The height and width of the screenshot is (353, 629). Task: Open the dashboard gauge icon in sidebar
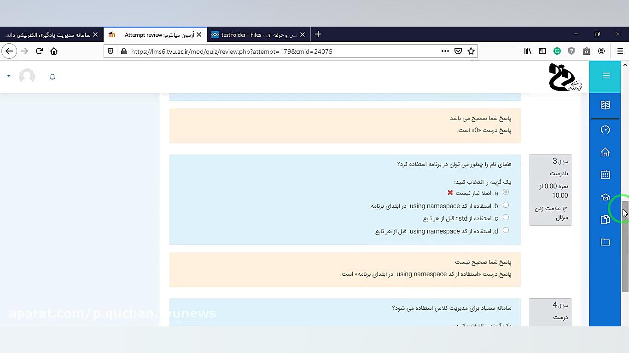[606, 130]
